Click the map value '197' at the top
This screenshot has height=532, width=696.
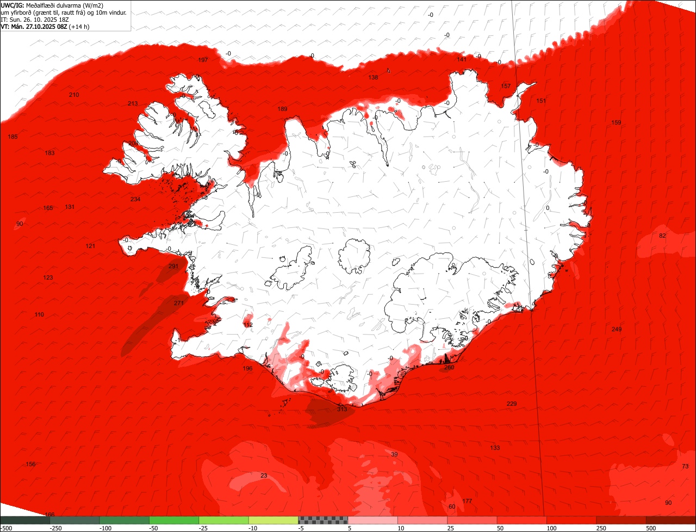203,60
